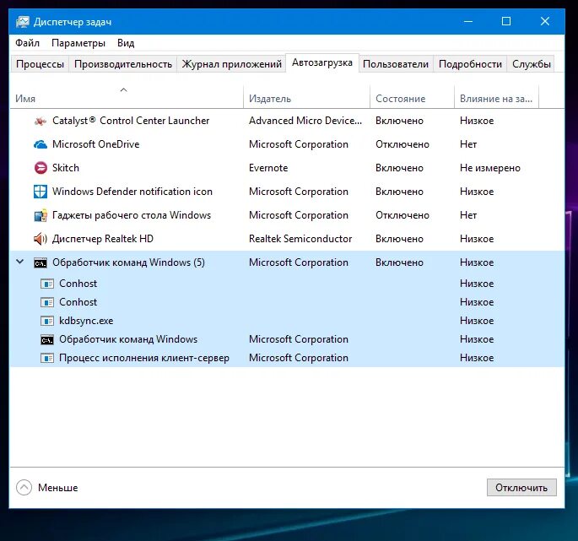The width and height of the screenshot is (578, 541).
Task: Select the Автозагрузка tab
Action: pos(322,62)
